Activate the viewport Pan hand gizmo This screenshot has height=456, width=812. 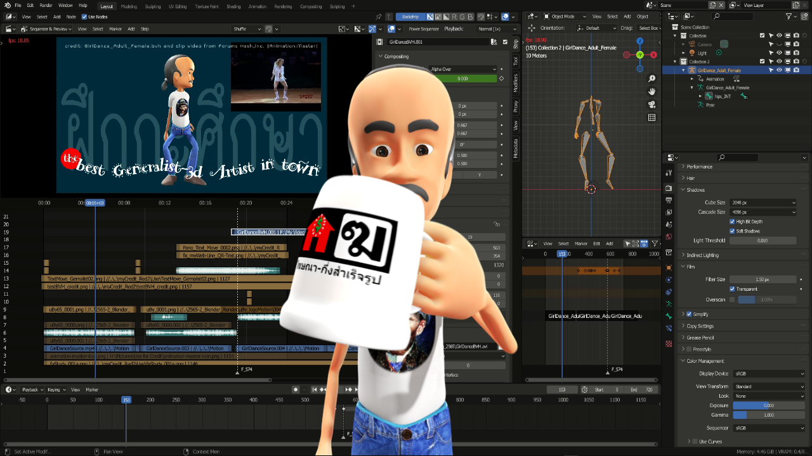coord(652,92)
